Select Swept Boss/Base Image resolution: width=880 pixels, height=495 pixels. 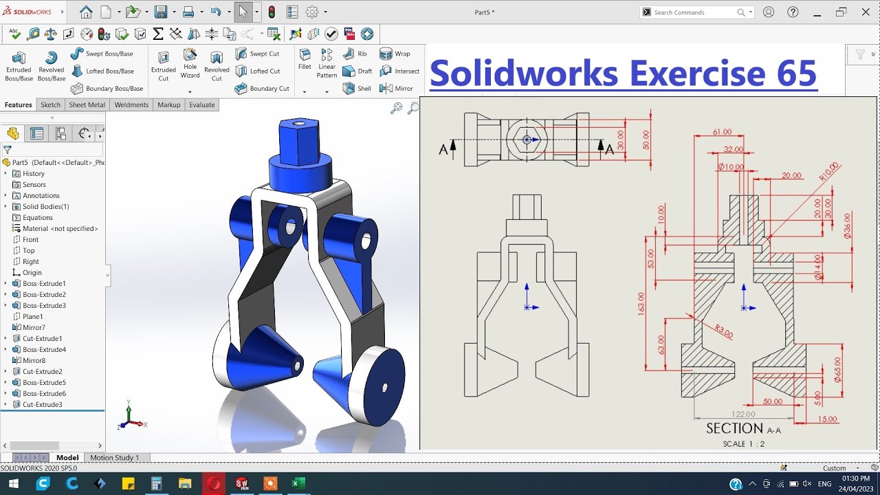point(102,54)
